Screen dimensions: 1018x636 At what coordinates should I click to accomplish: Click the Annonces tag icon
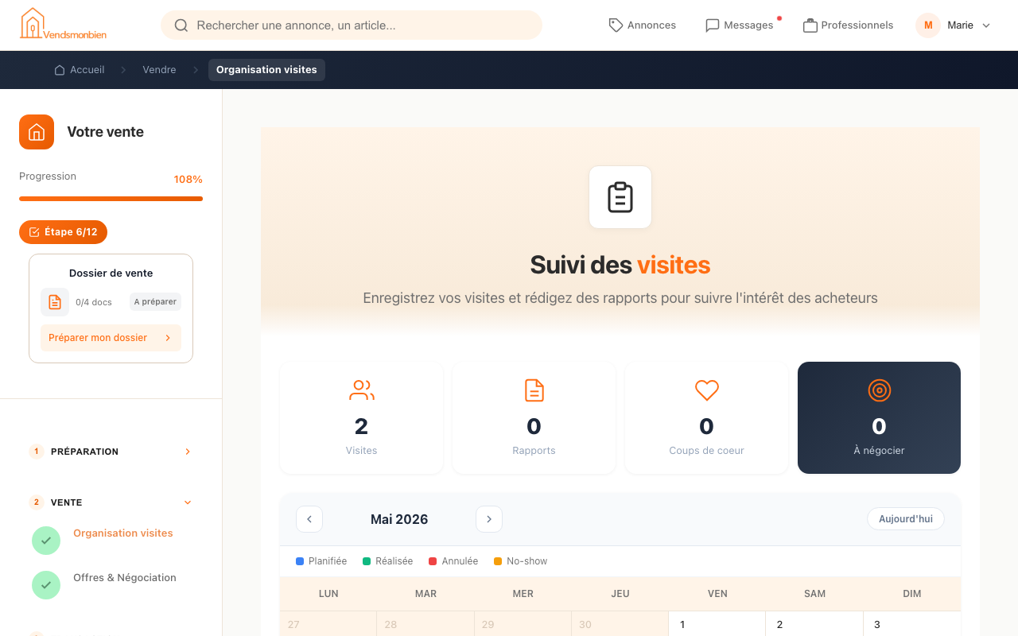pos(616,25)
